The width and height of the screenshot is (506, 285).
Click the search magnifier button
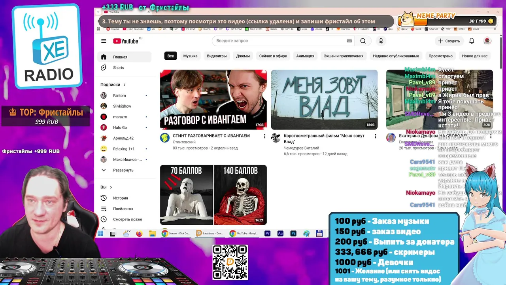point(363,41)
